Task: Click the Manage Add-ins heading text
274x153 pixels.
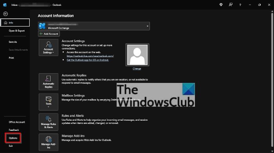Action: click(x=73, y=136)
